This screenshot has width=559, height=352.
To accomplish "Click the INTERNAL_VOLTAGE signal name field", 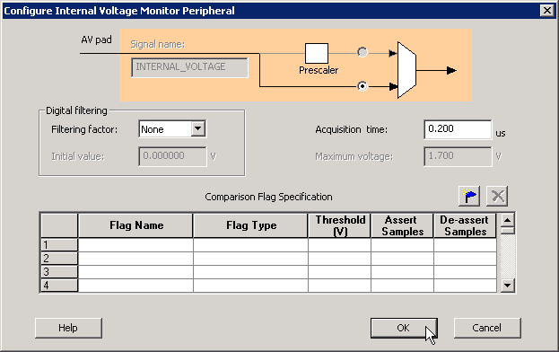I will pyautogui.click(x=189, y=67).
